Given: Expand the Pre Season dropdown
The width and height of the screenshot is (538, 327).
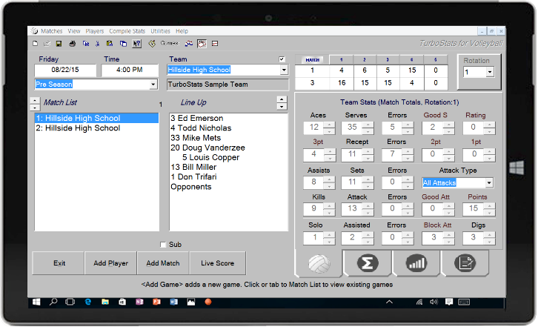Looking at the screenshot, I should pos(153,84).
